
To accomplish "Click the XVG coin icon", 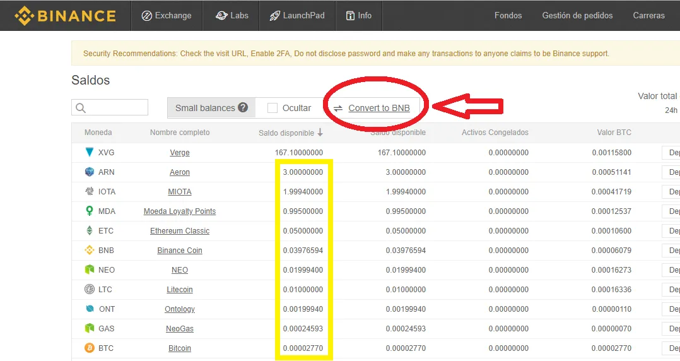I will click(90, 152).
